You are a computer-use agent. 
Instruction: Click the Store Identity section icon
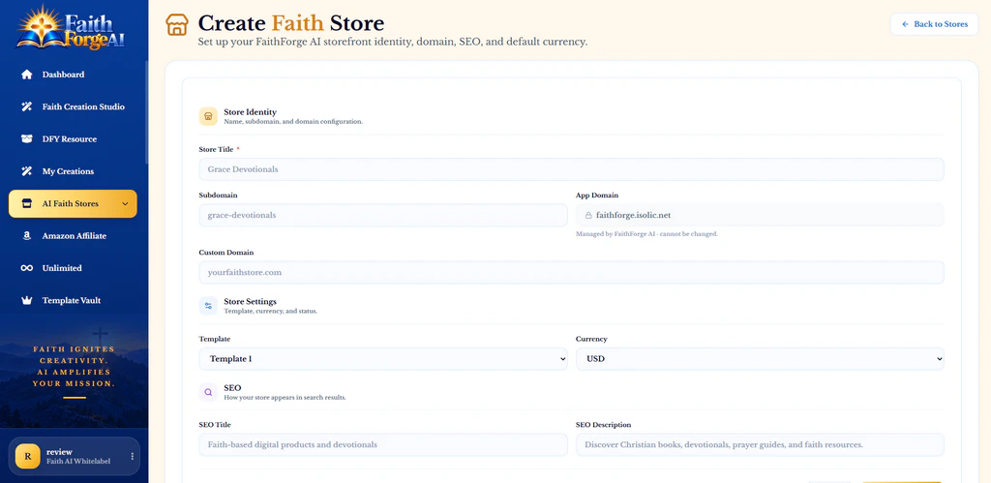(208, 116)
